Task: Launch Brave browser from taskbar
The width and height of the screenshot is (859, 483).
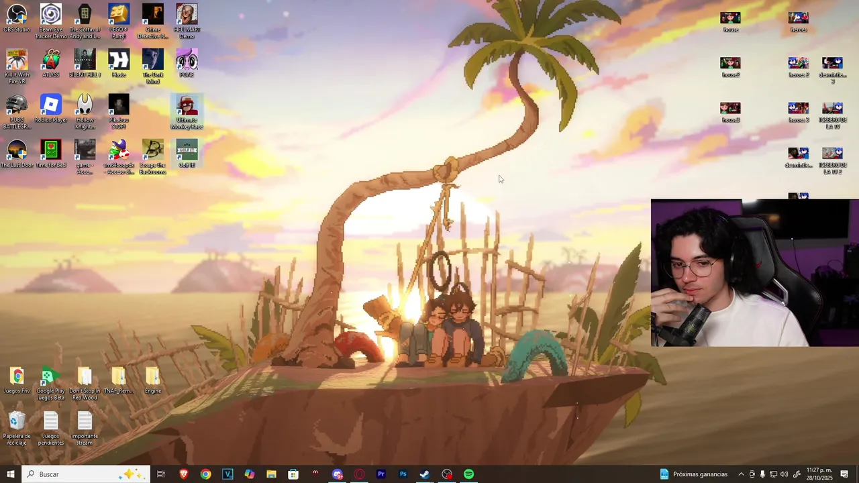Action: click(x=184, y=474)
